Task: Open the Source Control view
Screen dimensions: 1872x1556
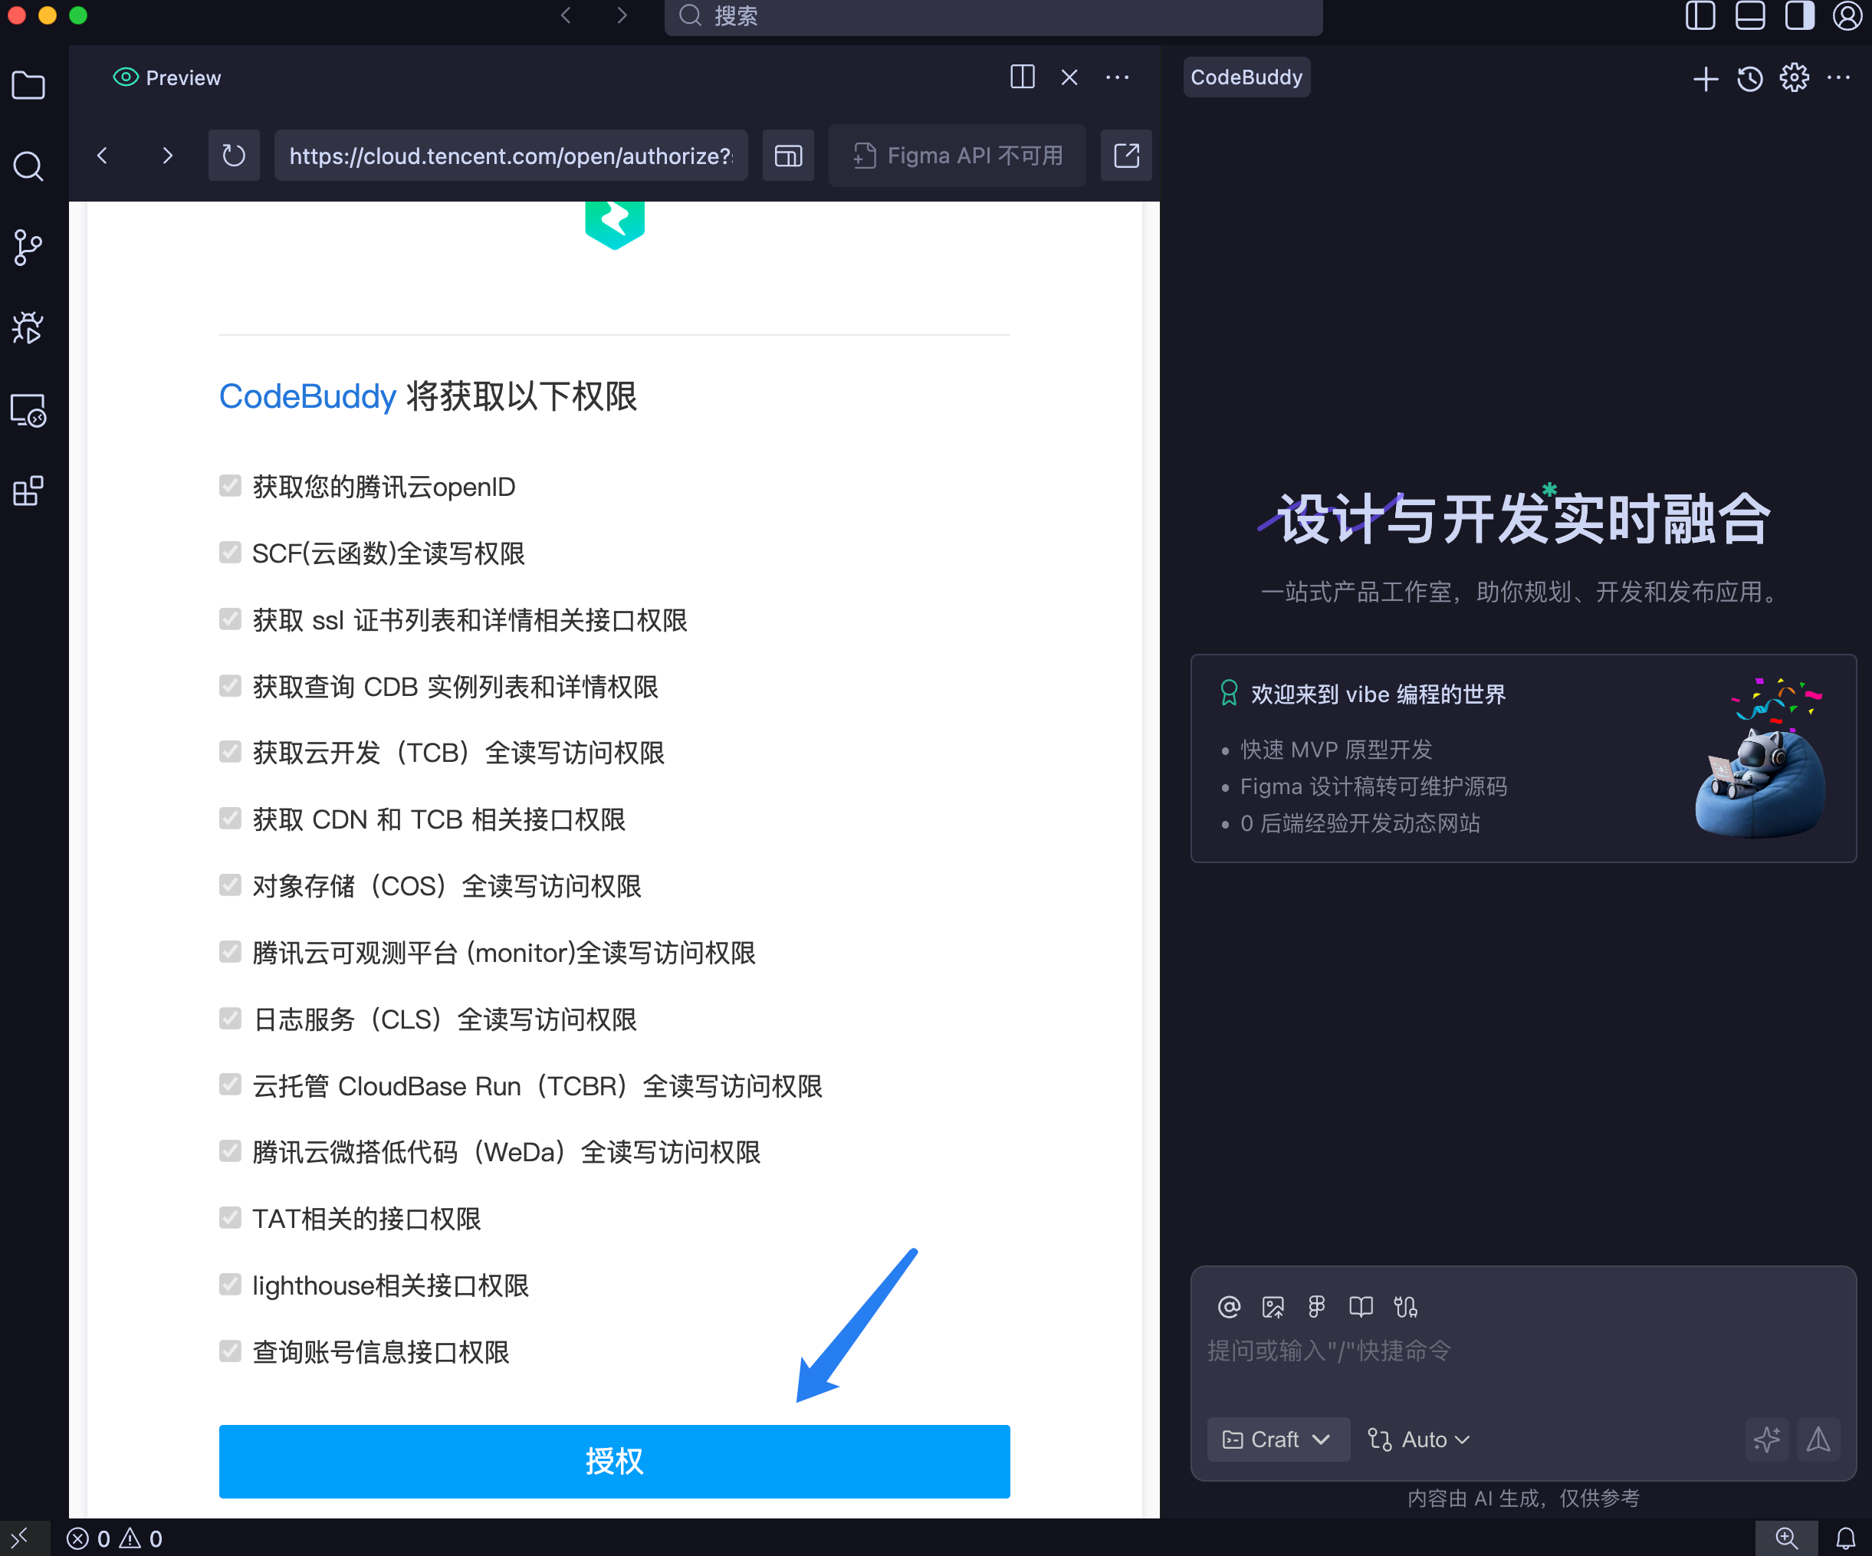Action: pos(28,248)
